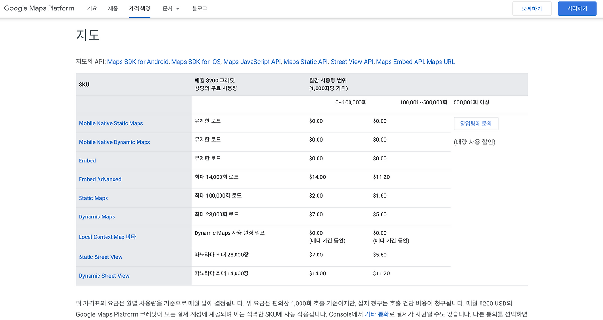Select the 가격 책정 tab
Screen dimensions: 603x320
tap(139, 8)
